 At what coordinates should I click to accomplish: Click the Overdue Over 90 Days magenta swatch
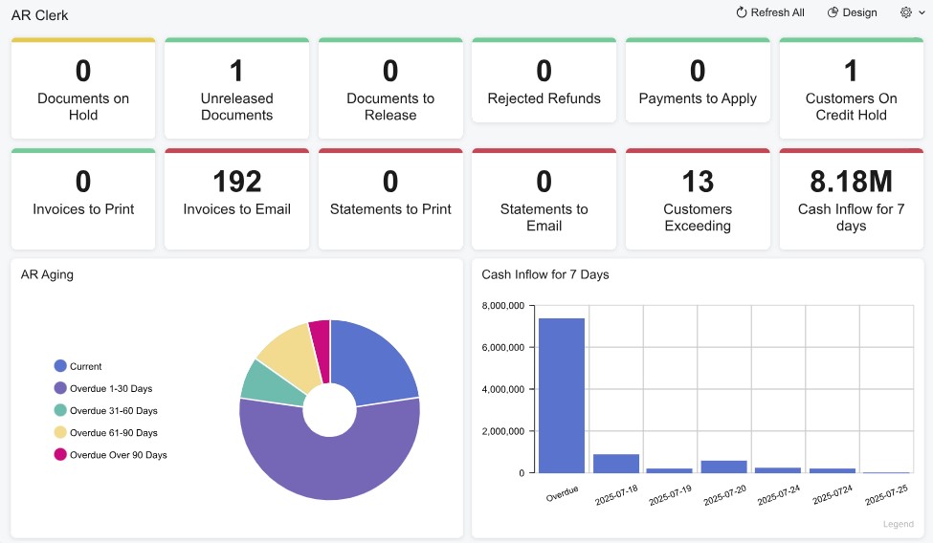pos(60,454)
